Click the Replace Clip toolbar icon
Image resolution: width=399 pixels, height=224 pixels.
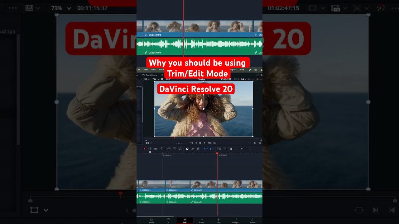tap(180, 149)
